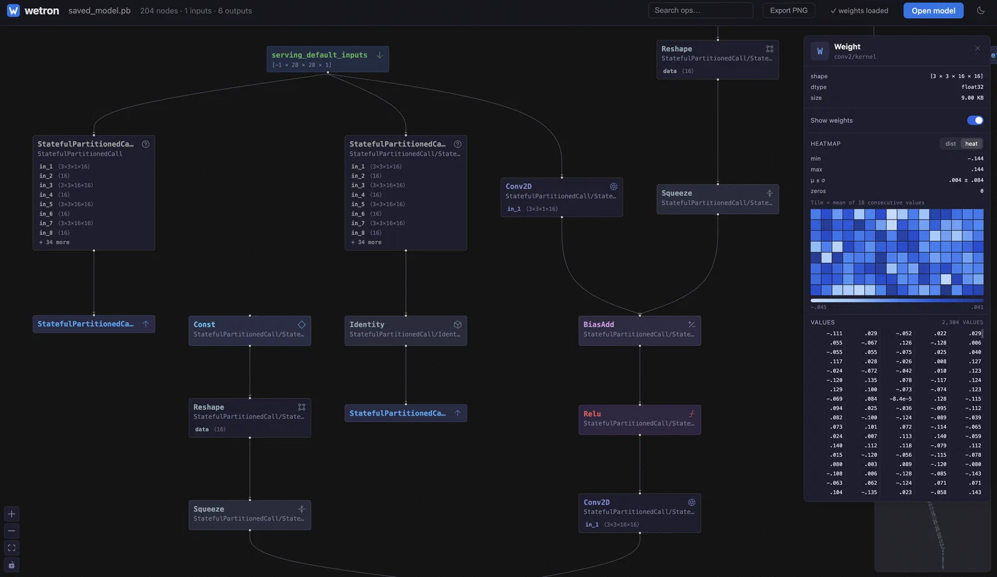The image size is (997, 577).
Task: Click in_1 (3×3×1×16) in upper Conv2D
Action: [x=533, y=209]
